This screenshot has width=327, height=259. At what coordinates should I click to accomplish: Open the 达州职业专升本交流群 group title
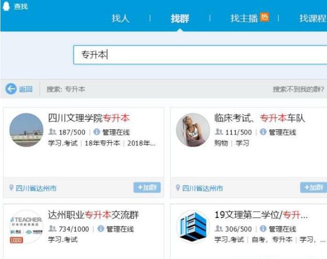pos(93,215)
